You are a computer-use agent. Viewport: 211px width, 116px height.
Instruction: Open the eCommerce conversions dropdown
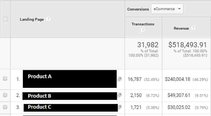click(167, 9)
